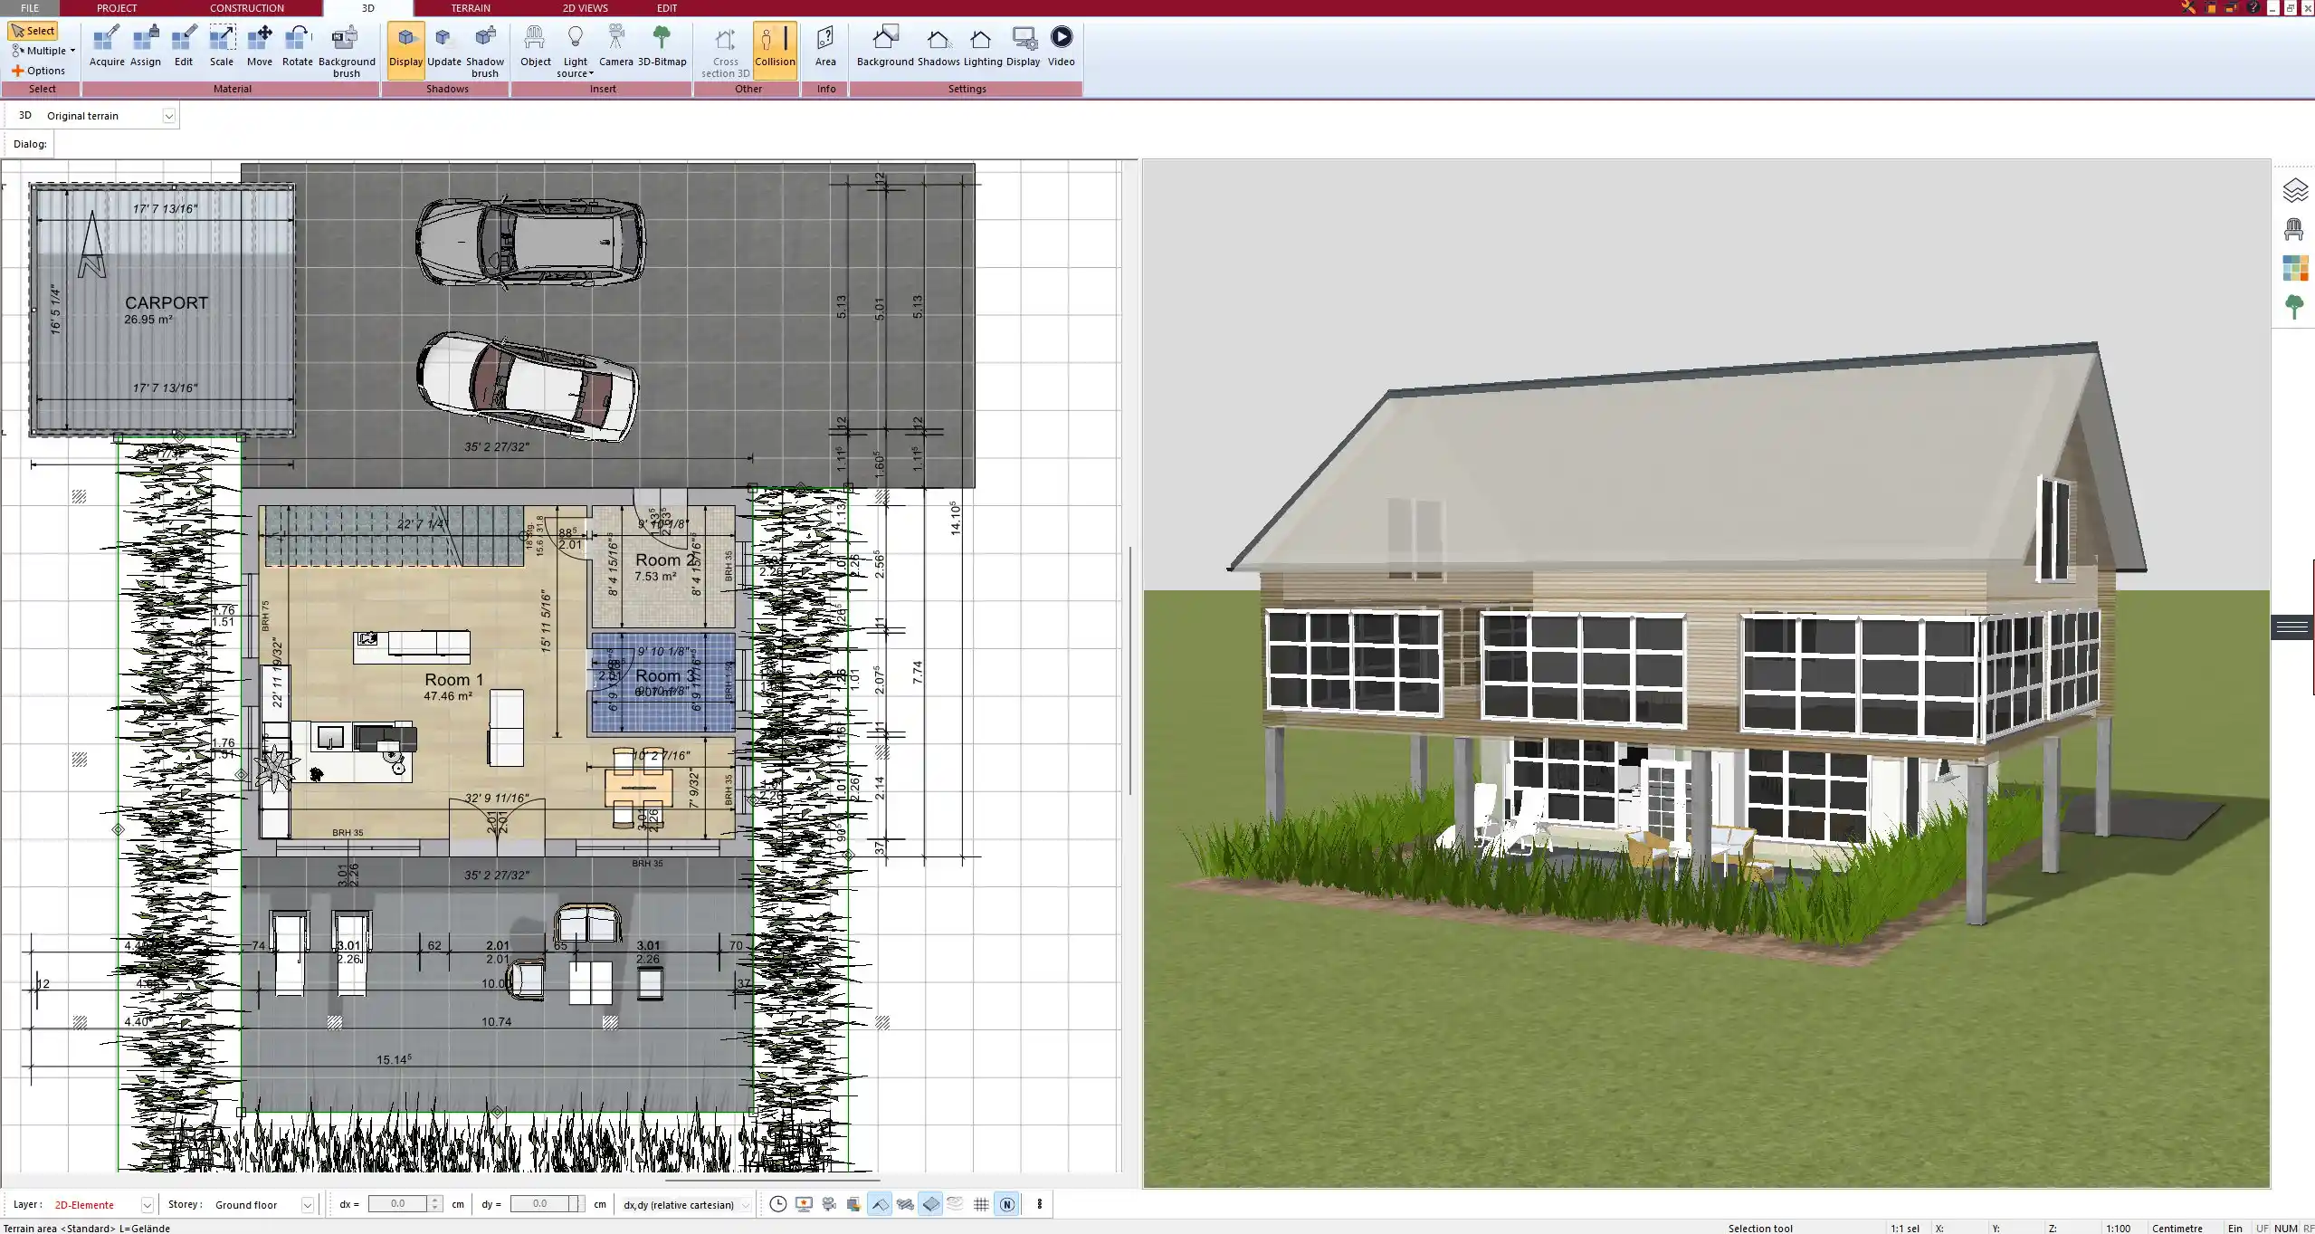The width and height of the screenshot is (2315, 1234).
Task: Click the camera icon in bottom toolbar
Action: click(829, 1204)
